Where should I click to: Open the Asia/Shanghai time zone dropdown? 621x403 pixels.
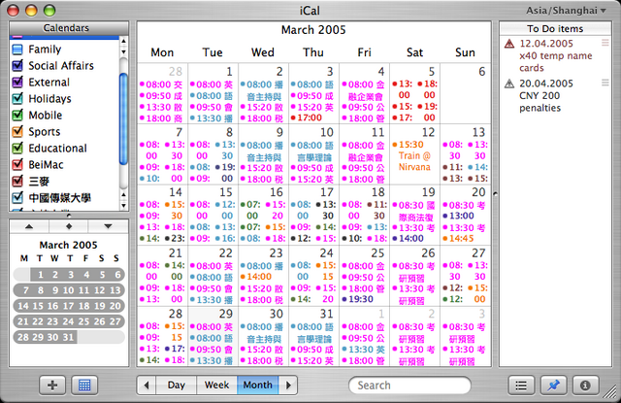[566, 11]
